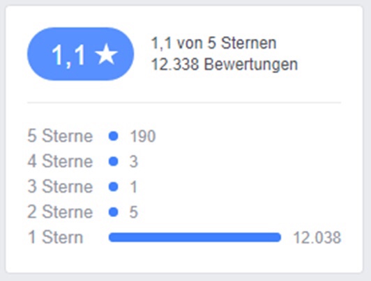Click the 1 count for three stars
The width and height of the screenshot is (371, 281).
pyautogui.click(x=134, y=186)
